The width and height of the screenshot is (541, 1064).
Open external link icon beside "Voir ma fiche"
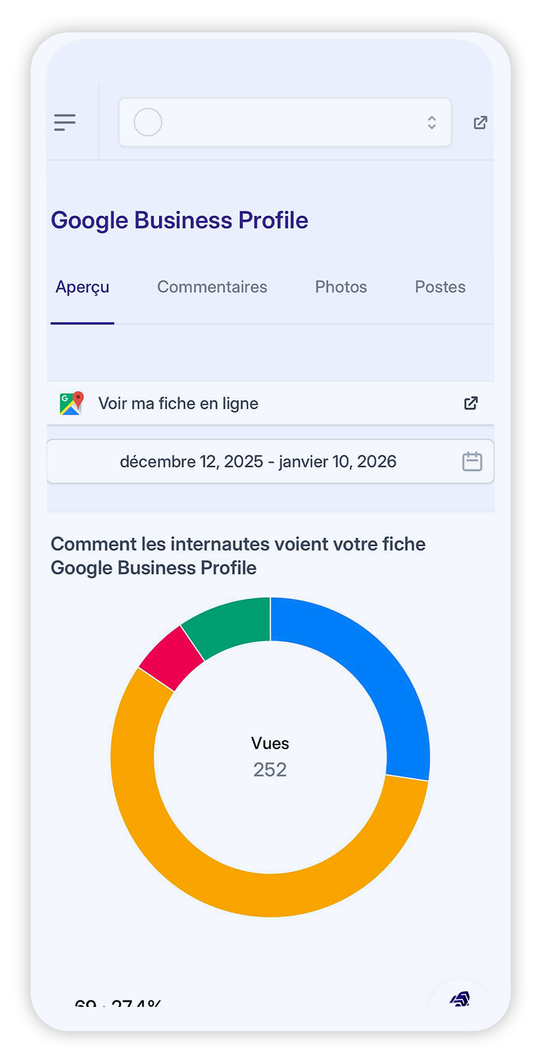coord(471,403)
